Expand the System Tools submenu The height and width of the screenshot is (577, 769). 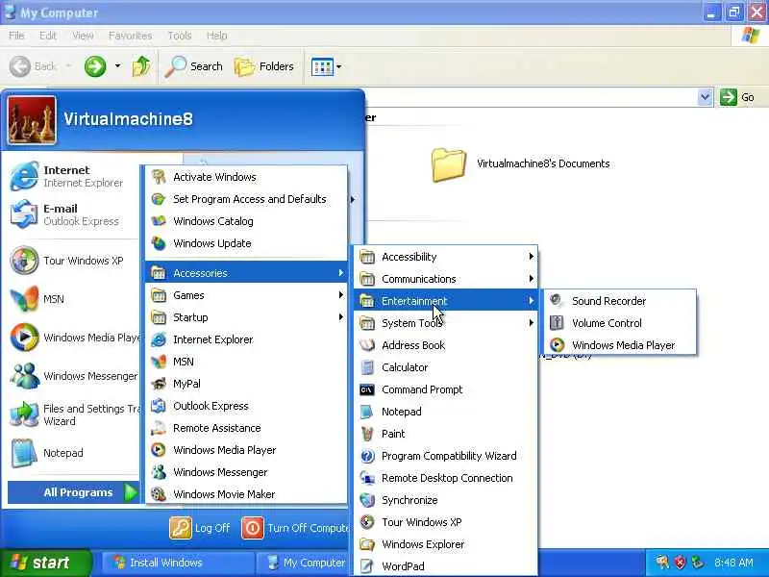(x=445, y=323)
